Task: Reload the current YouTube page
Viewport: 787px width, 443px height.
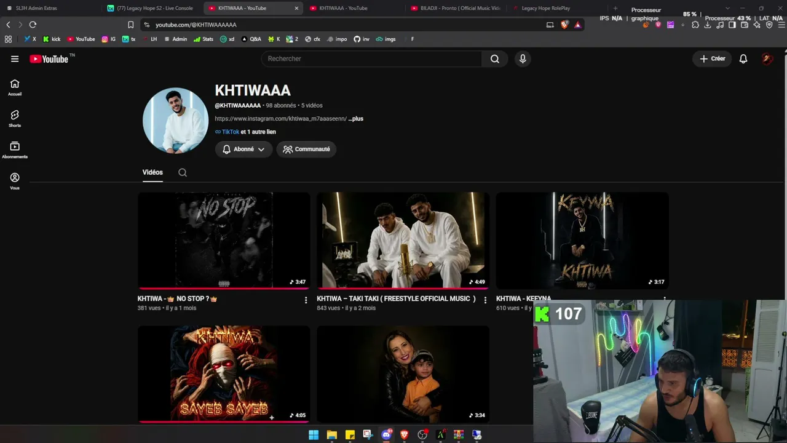Action: (33, 25)
